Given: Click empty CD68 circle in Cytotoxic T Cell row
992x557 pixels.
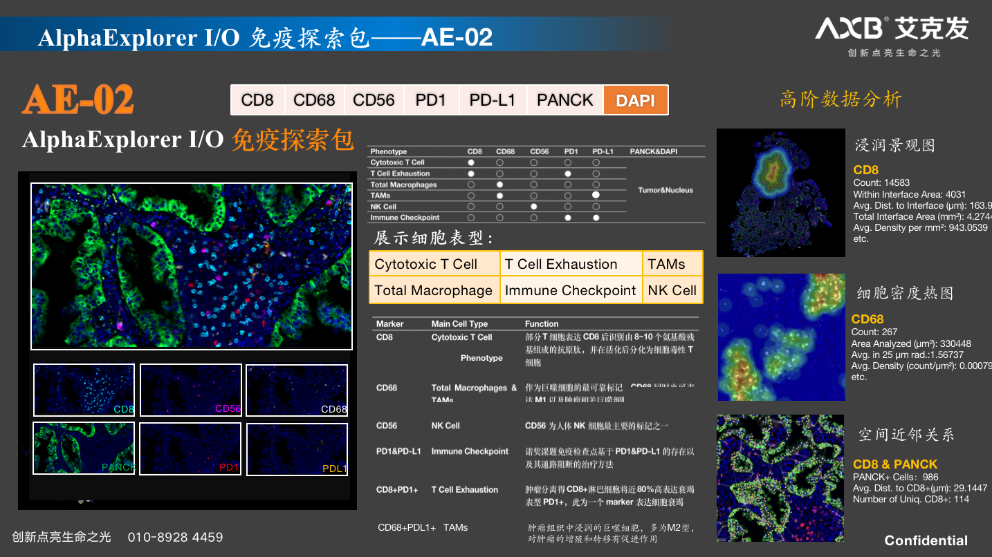Looking at the screenshot, I should click(x=499, y=162).
